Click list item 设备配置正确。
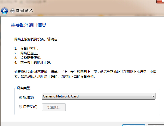 coord(31,58)
